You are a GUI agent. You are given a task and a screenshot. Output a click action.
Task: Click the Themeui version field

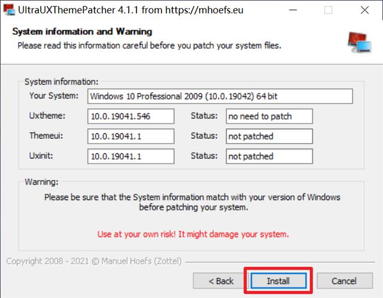point(130,136)
